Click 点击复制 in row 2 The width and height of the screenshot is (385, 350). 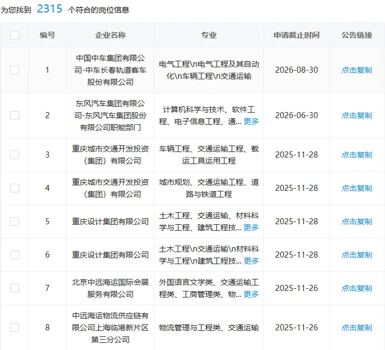pos(357,115)
